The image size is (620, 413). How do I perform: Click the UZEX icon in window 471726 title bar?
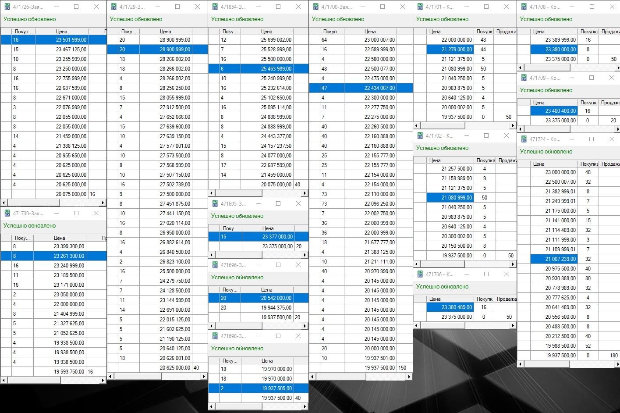pyautogui.click(x=7, y=7)
